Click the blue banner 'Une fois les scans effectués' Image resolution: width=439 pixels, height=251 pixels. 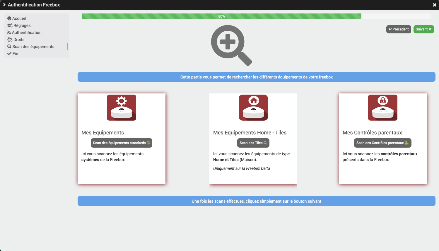[x=257, y=201]
